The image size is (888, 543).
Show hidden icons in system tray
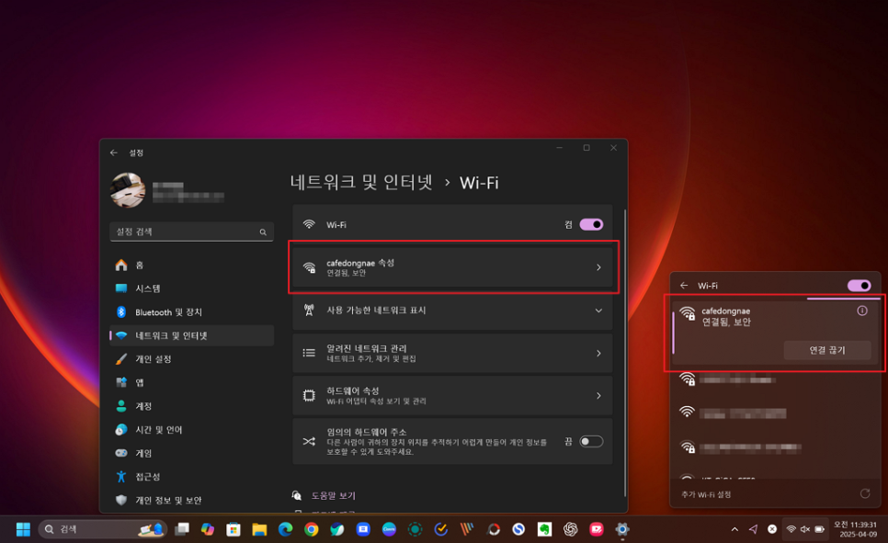734,529
